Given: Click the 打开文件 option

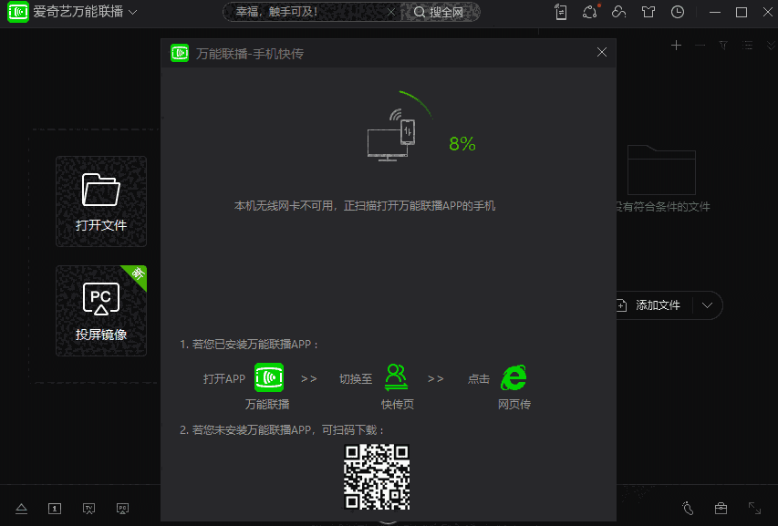Looking at the screenshot, I should coord(101,201).
